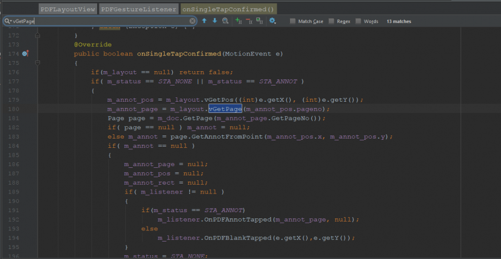Click select all occurrences icon
The width and height of the screenshot is (501, 259).
[x=259, y=21]
